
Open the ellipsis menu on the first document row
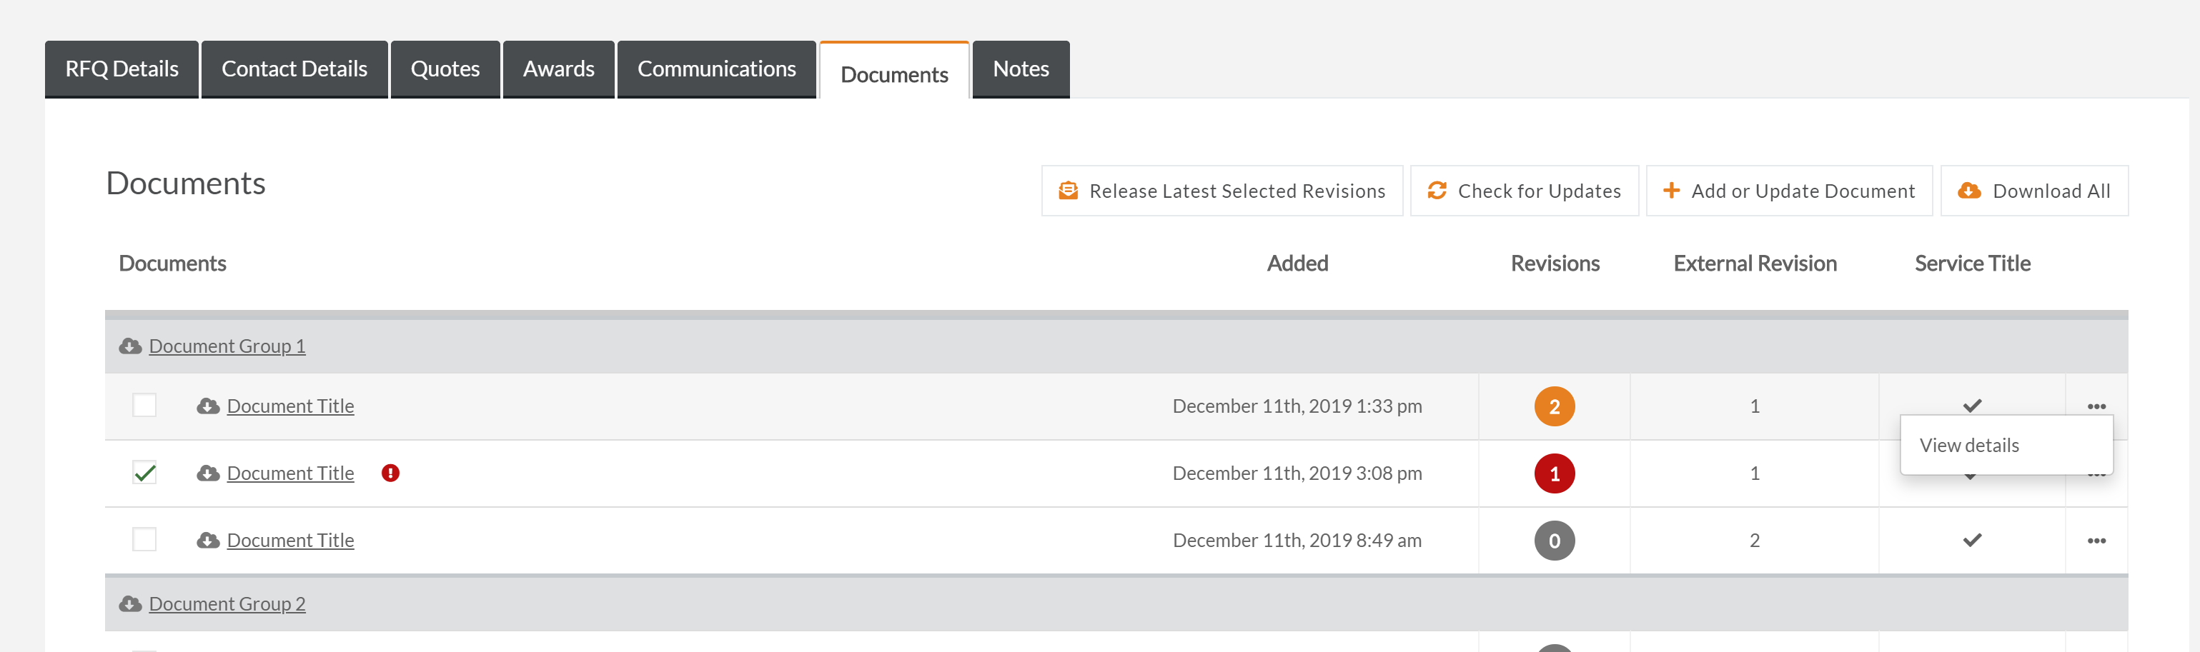tap(2098, 406)
